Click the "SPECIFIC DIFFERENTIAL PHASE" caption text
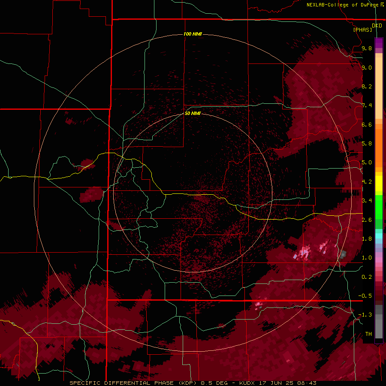 click(x=122, y=383)
